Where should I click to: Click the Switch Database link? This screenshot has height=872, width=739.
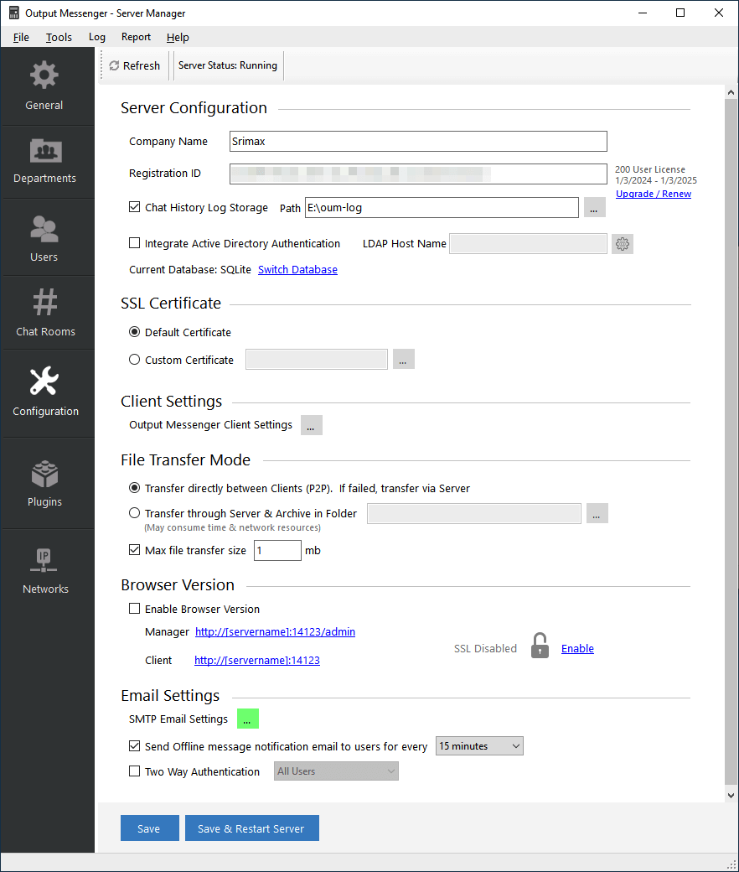pos(297,270)
